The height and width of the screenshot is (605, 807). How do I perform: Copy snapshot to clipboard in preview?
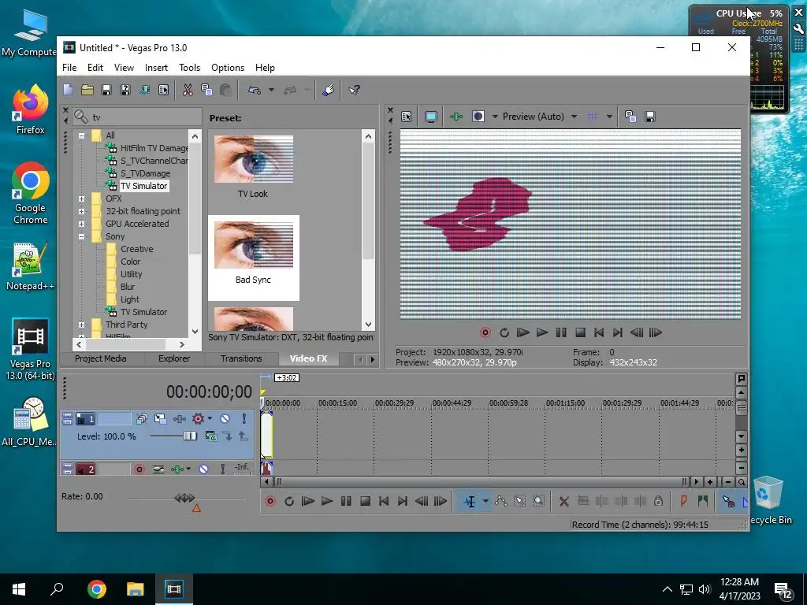630,117
